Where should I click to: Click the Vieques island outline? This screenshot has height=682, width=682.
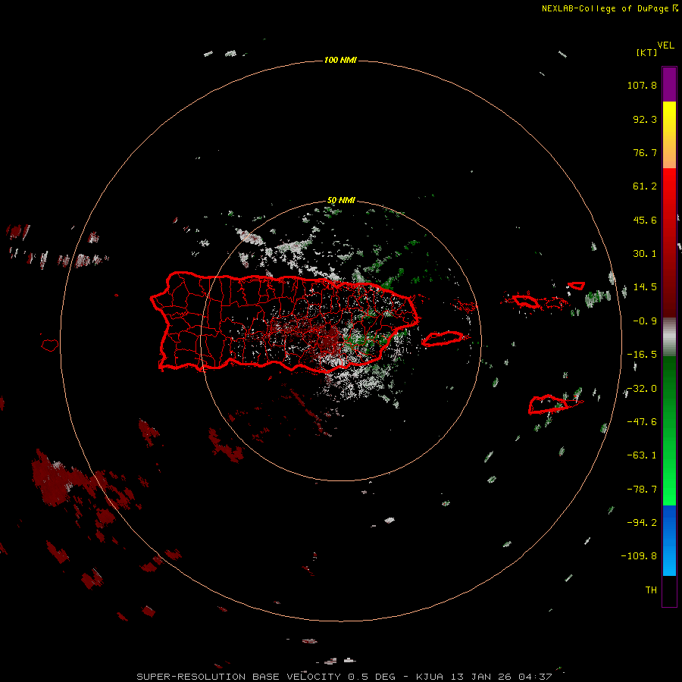tap(444, 339)
